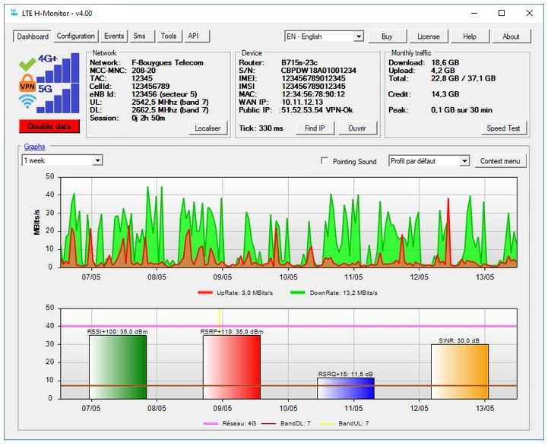Viewport: 551px width, 446px height.
Task: Click the LTE H-Monitor app icon in title bar
Action: 14,13
